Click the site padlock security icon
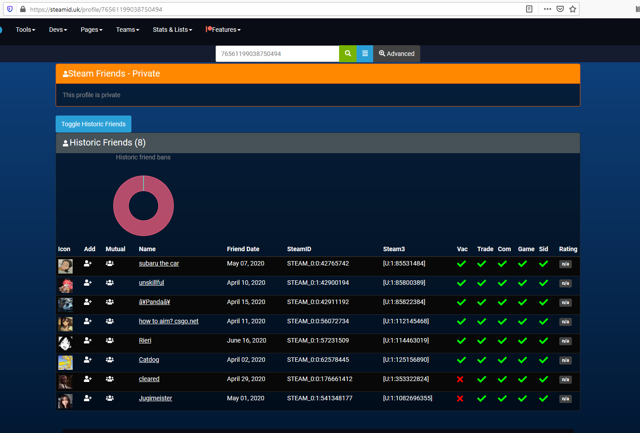Image resolution: width=640 pixels, height=433 pixels. coord(23,9)
